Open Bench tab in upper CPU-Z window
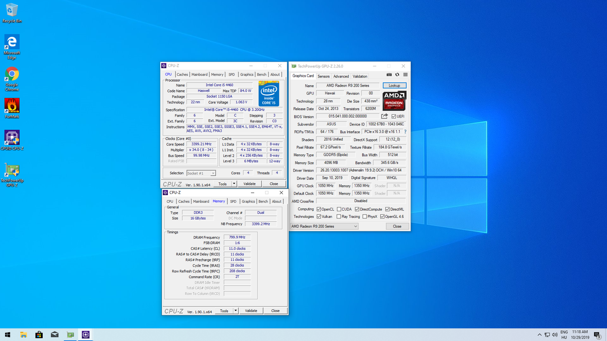Image resolution: width=607 pixels, height=341 pixels. click(262, 74)
